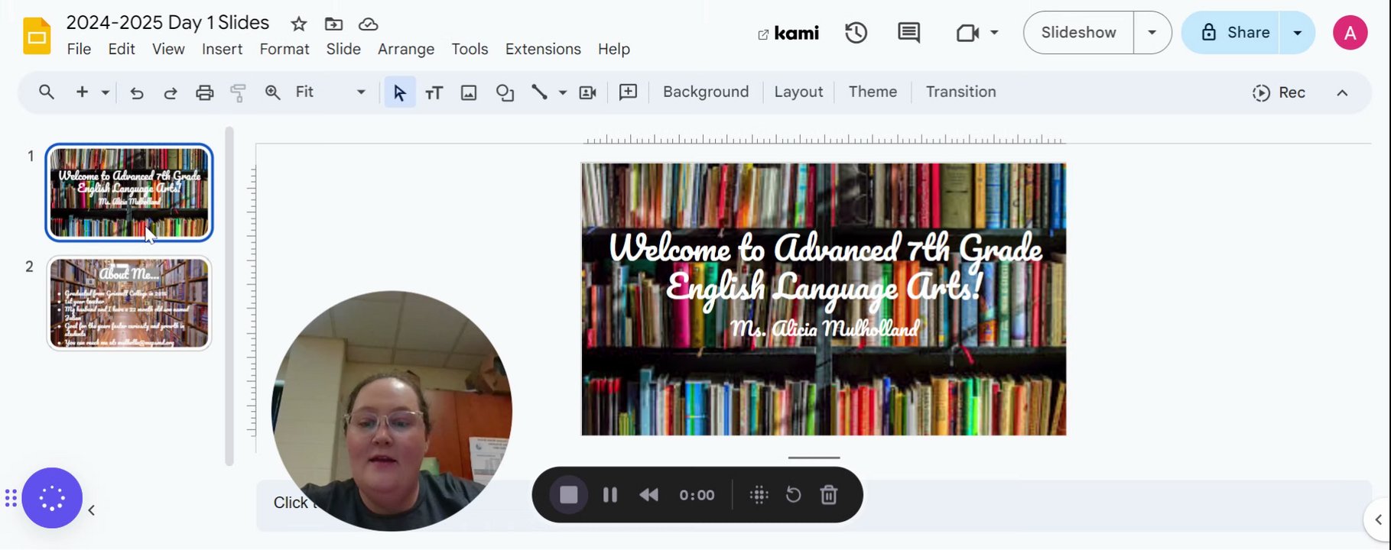
Task: Delete the recording with trash icon
Action: tap(829, 495)
